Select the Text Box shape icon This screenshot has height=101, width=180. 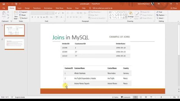pos(110,12)
